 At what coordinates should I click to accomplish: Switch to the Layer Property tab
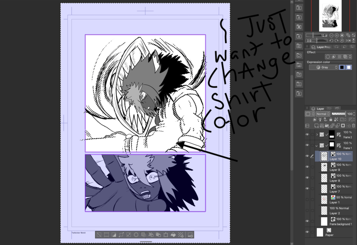pyautogui.click(x=321, y=47)
